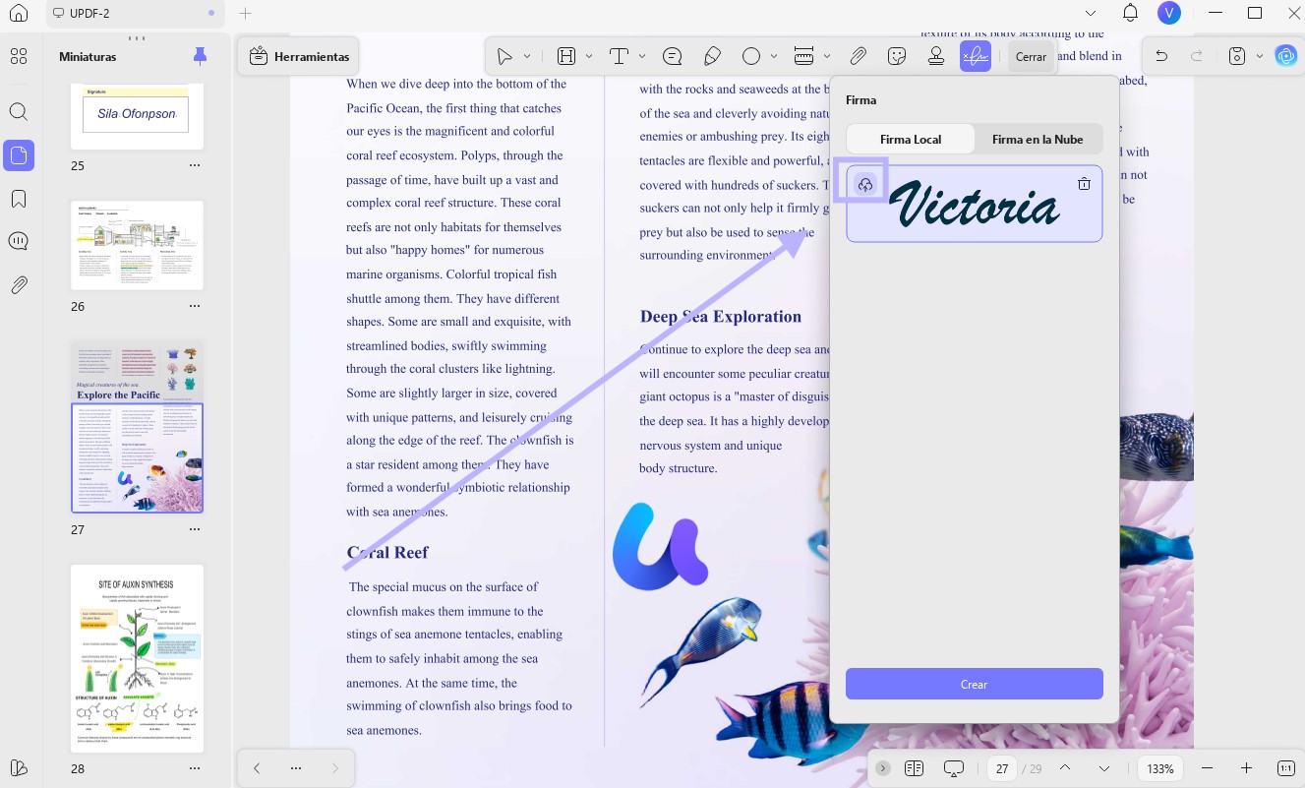This screenshot has height=788, width=1305.
Task: Select the Victoria signature
Action: point(975,204)
